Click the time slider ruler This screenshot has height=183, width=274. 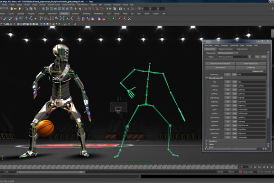tap(118, 167)
